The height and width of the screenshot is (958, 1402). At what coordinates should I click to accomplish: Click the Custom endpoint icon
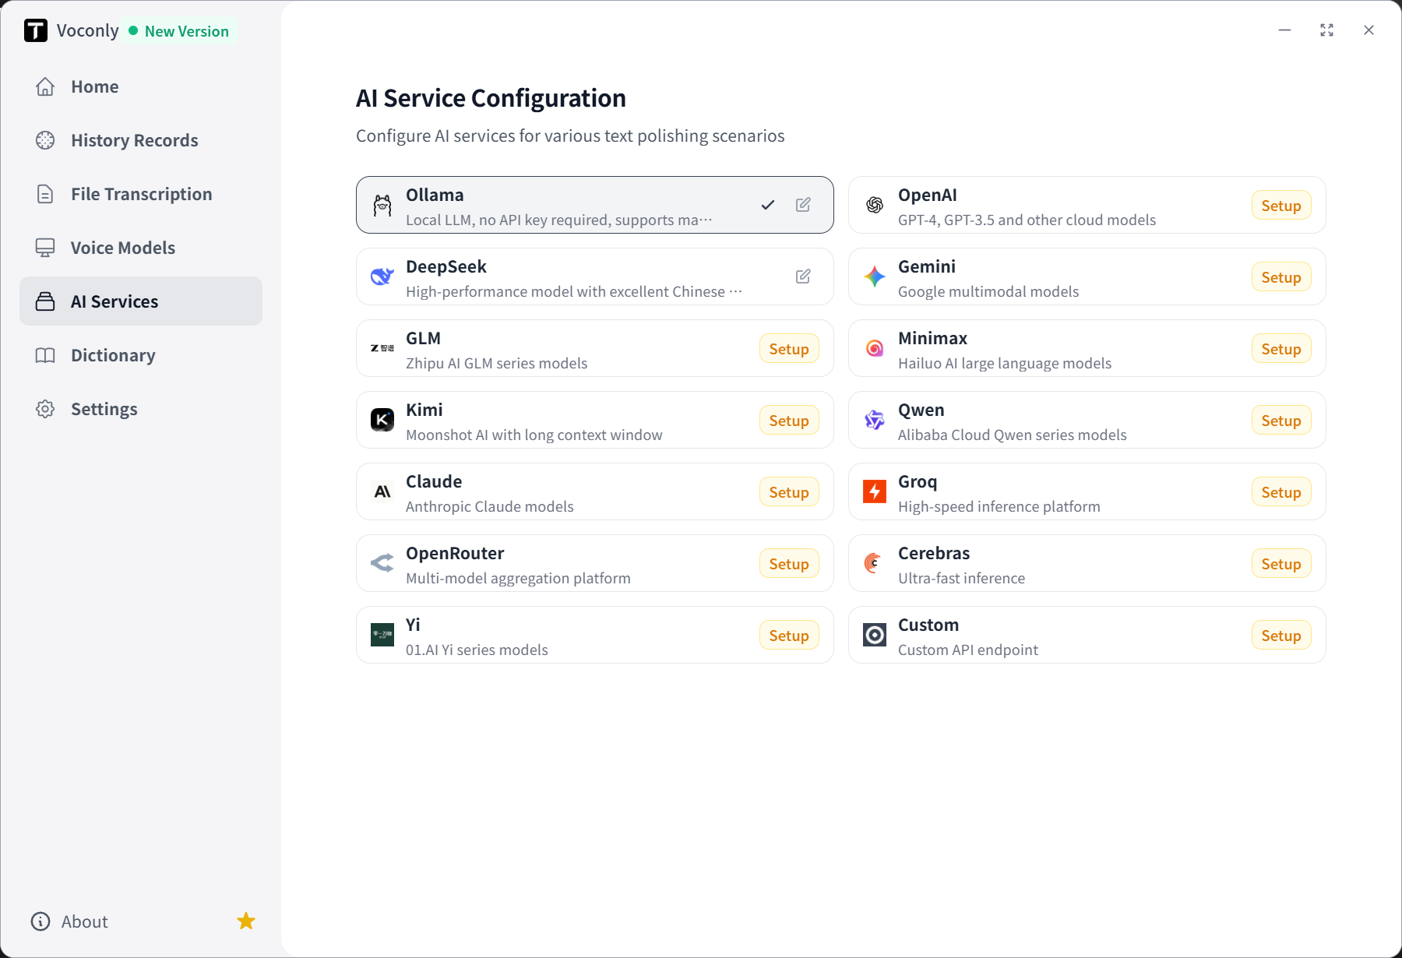[875, 635]
